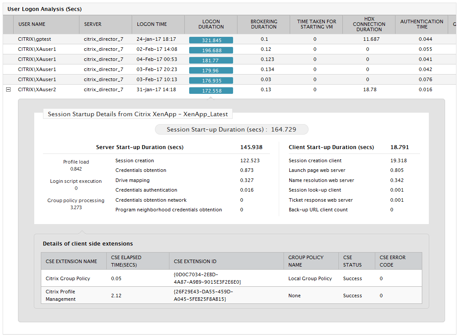Screen dimensions: 460x335
Task: Click Program neighborhood credentials obtention label
Action: pyautogui.click(x=169, y=210)
